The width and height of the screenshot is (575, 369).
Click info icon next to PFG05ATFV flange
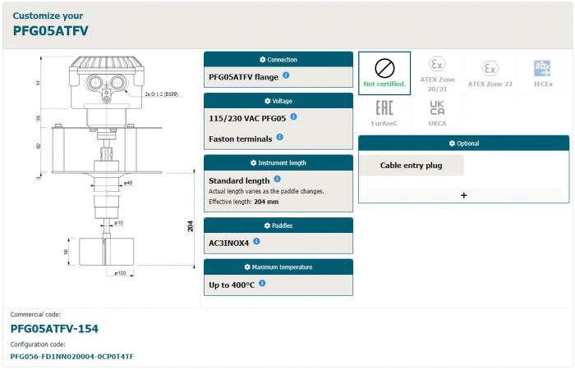tap(286, 75)
